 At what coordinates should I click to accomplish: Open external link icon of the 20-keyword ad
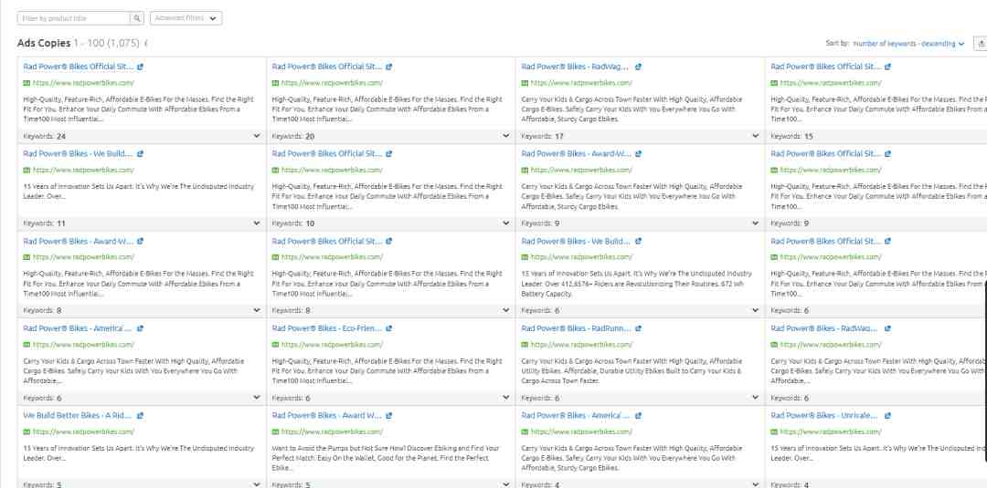coord(389,67)
